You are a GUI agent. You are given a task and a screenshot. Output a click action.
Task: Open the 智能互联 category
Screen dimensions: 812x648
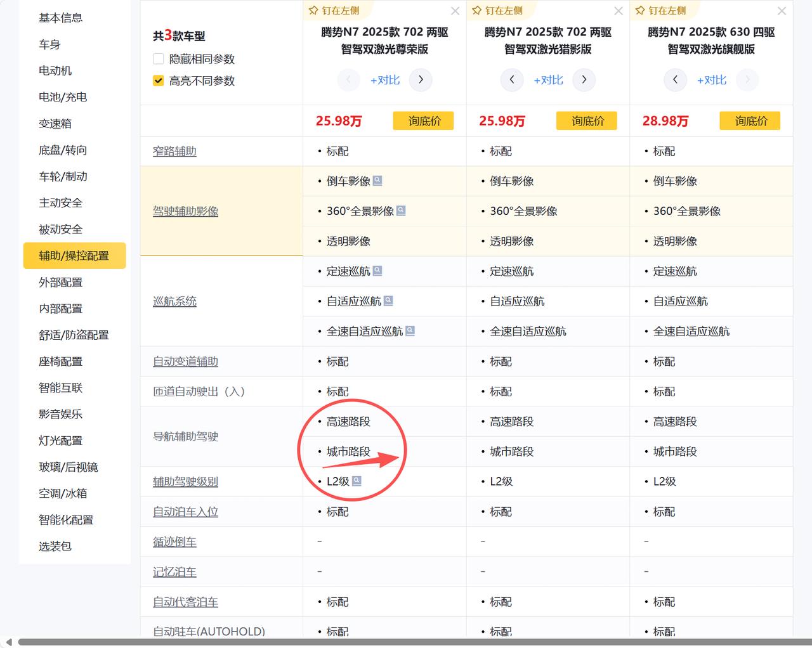click(61, 388)
